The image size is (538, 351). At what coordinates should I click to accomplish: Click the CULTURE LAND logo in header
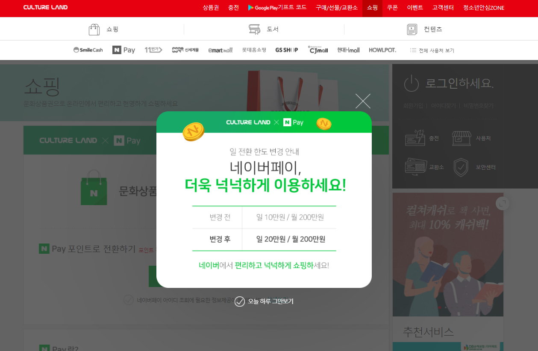click(x=45, y=7)
